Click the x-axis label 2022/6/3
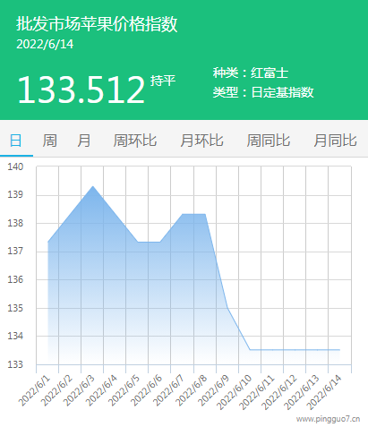The height and width of the screenshot is (427, 368). [x=79, y=391]
